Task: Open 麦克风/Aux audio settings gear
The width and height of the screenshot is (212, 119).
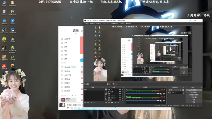Action: pos(164,94)
